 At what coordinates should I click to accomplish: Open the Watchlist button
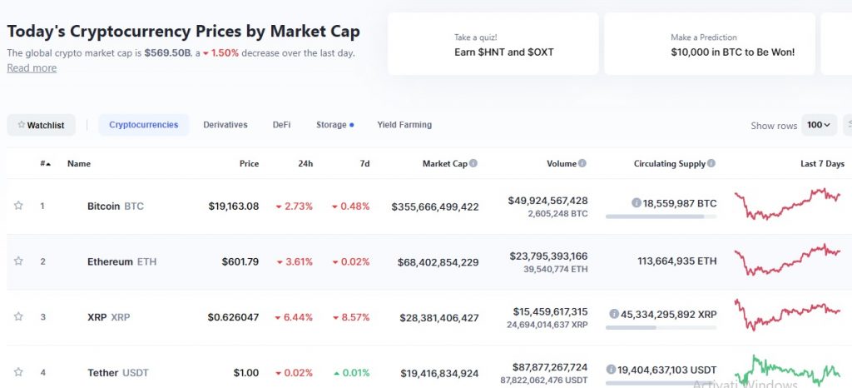(42, 125)
